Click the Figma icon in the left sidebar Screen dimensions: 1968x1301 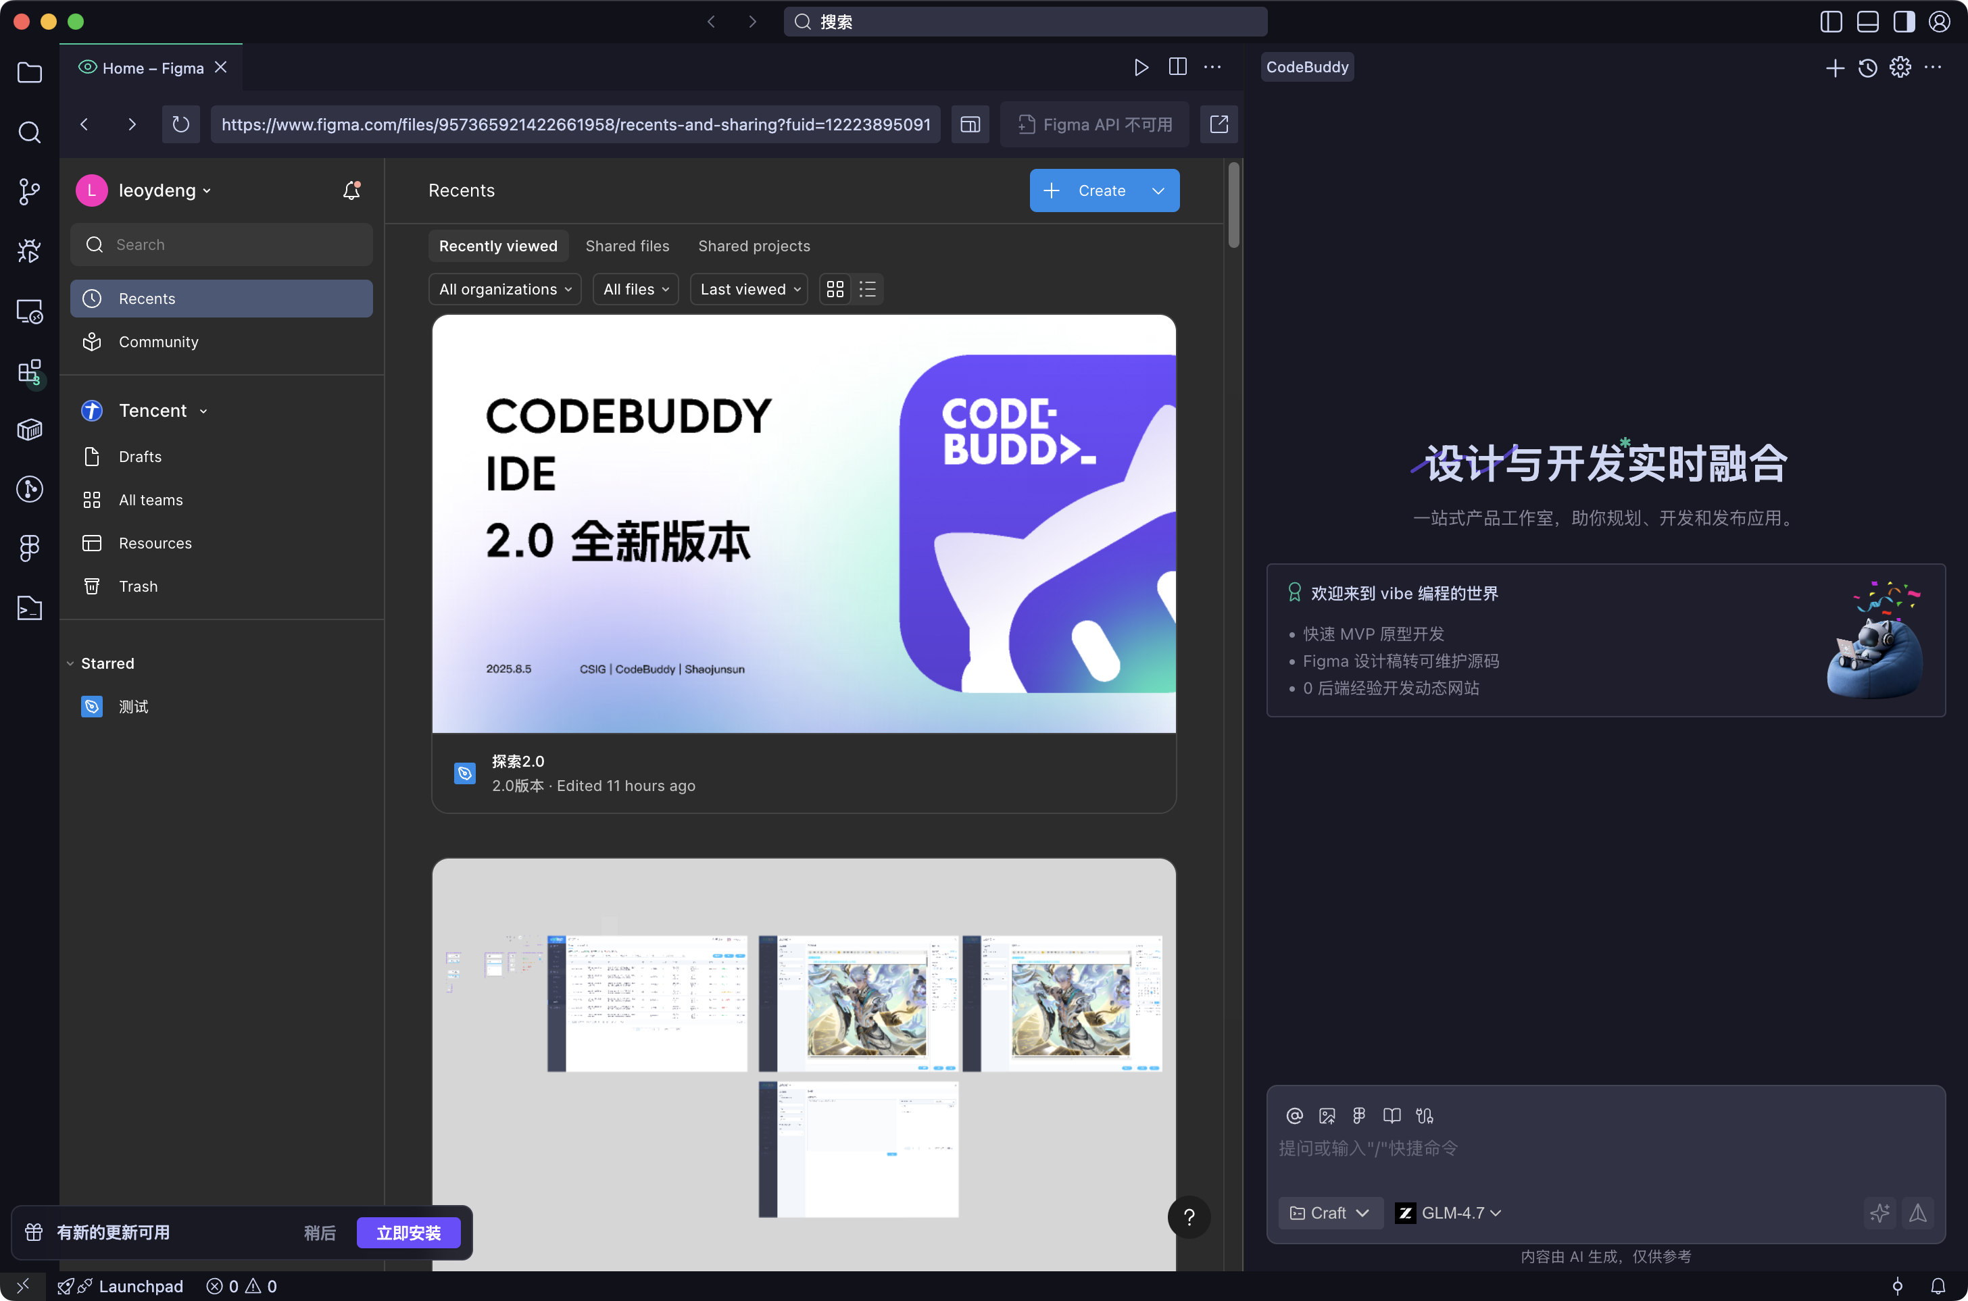[29, 548]
